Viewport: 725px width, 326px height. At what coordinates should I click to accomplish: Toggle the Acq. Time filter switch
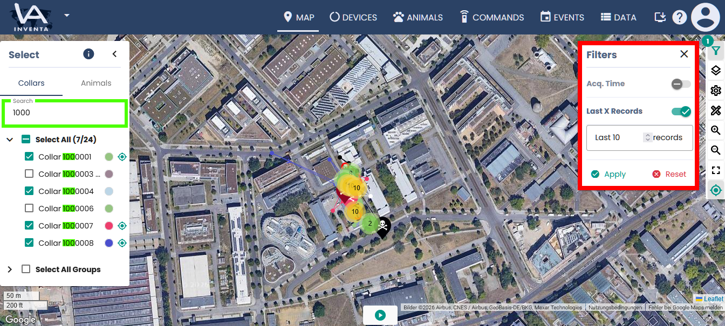click(x=681, y=84)
